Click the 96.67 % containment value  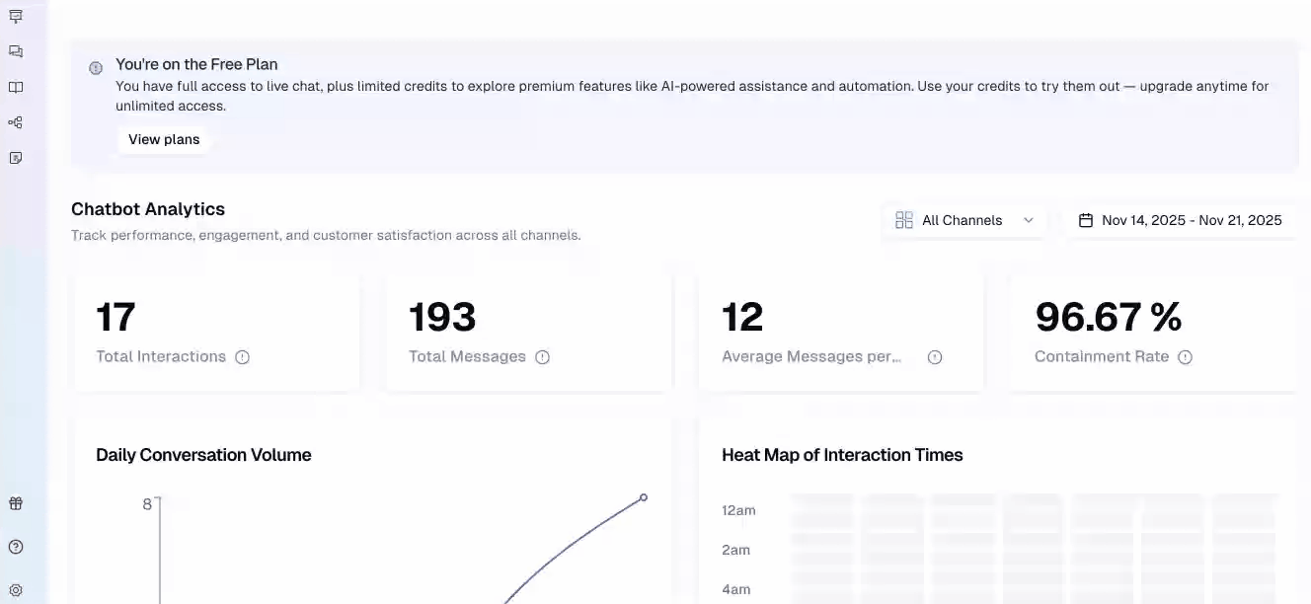tap(1108, 317)
